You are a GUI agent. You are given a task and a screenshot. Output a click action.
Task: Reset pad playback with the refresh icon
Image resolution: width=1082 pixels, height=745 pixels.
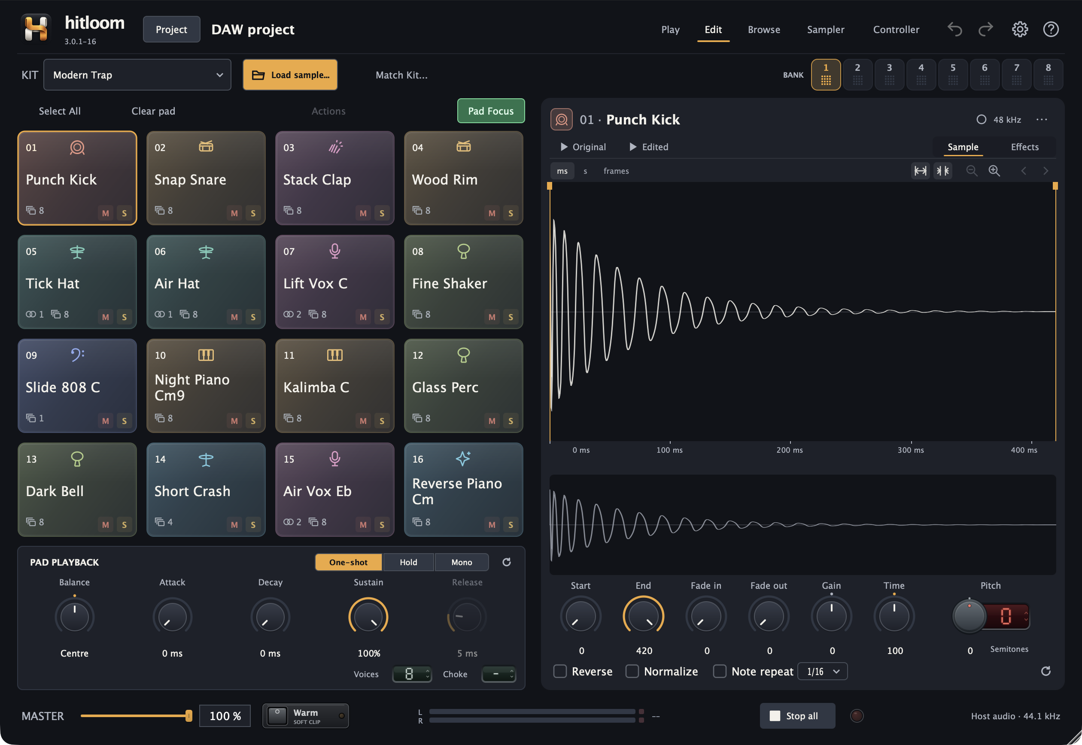(506, 562)
